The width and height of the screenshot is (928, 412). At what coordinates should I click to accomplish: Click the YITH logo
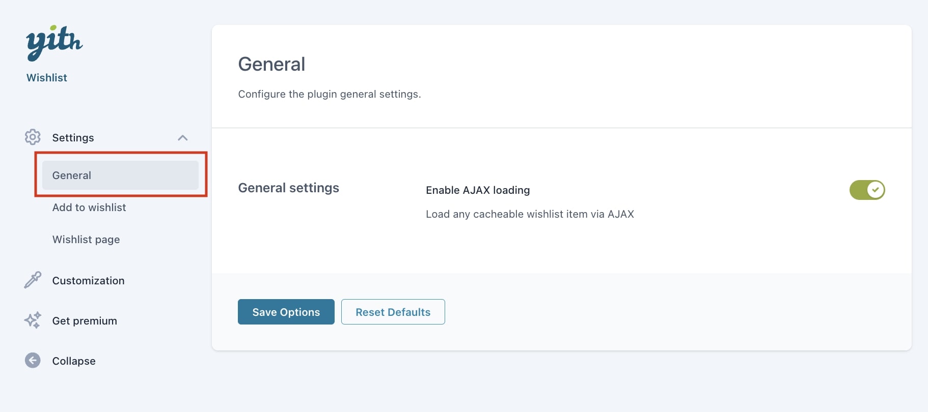tap(54, 43)
